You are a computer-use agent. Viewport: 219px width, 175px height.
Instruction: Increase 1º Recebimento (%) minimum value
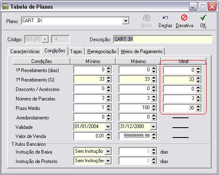[108, 78]
